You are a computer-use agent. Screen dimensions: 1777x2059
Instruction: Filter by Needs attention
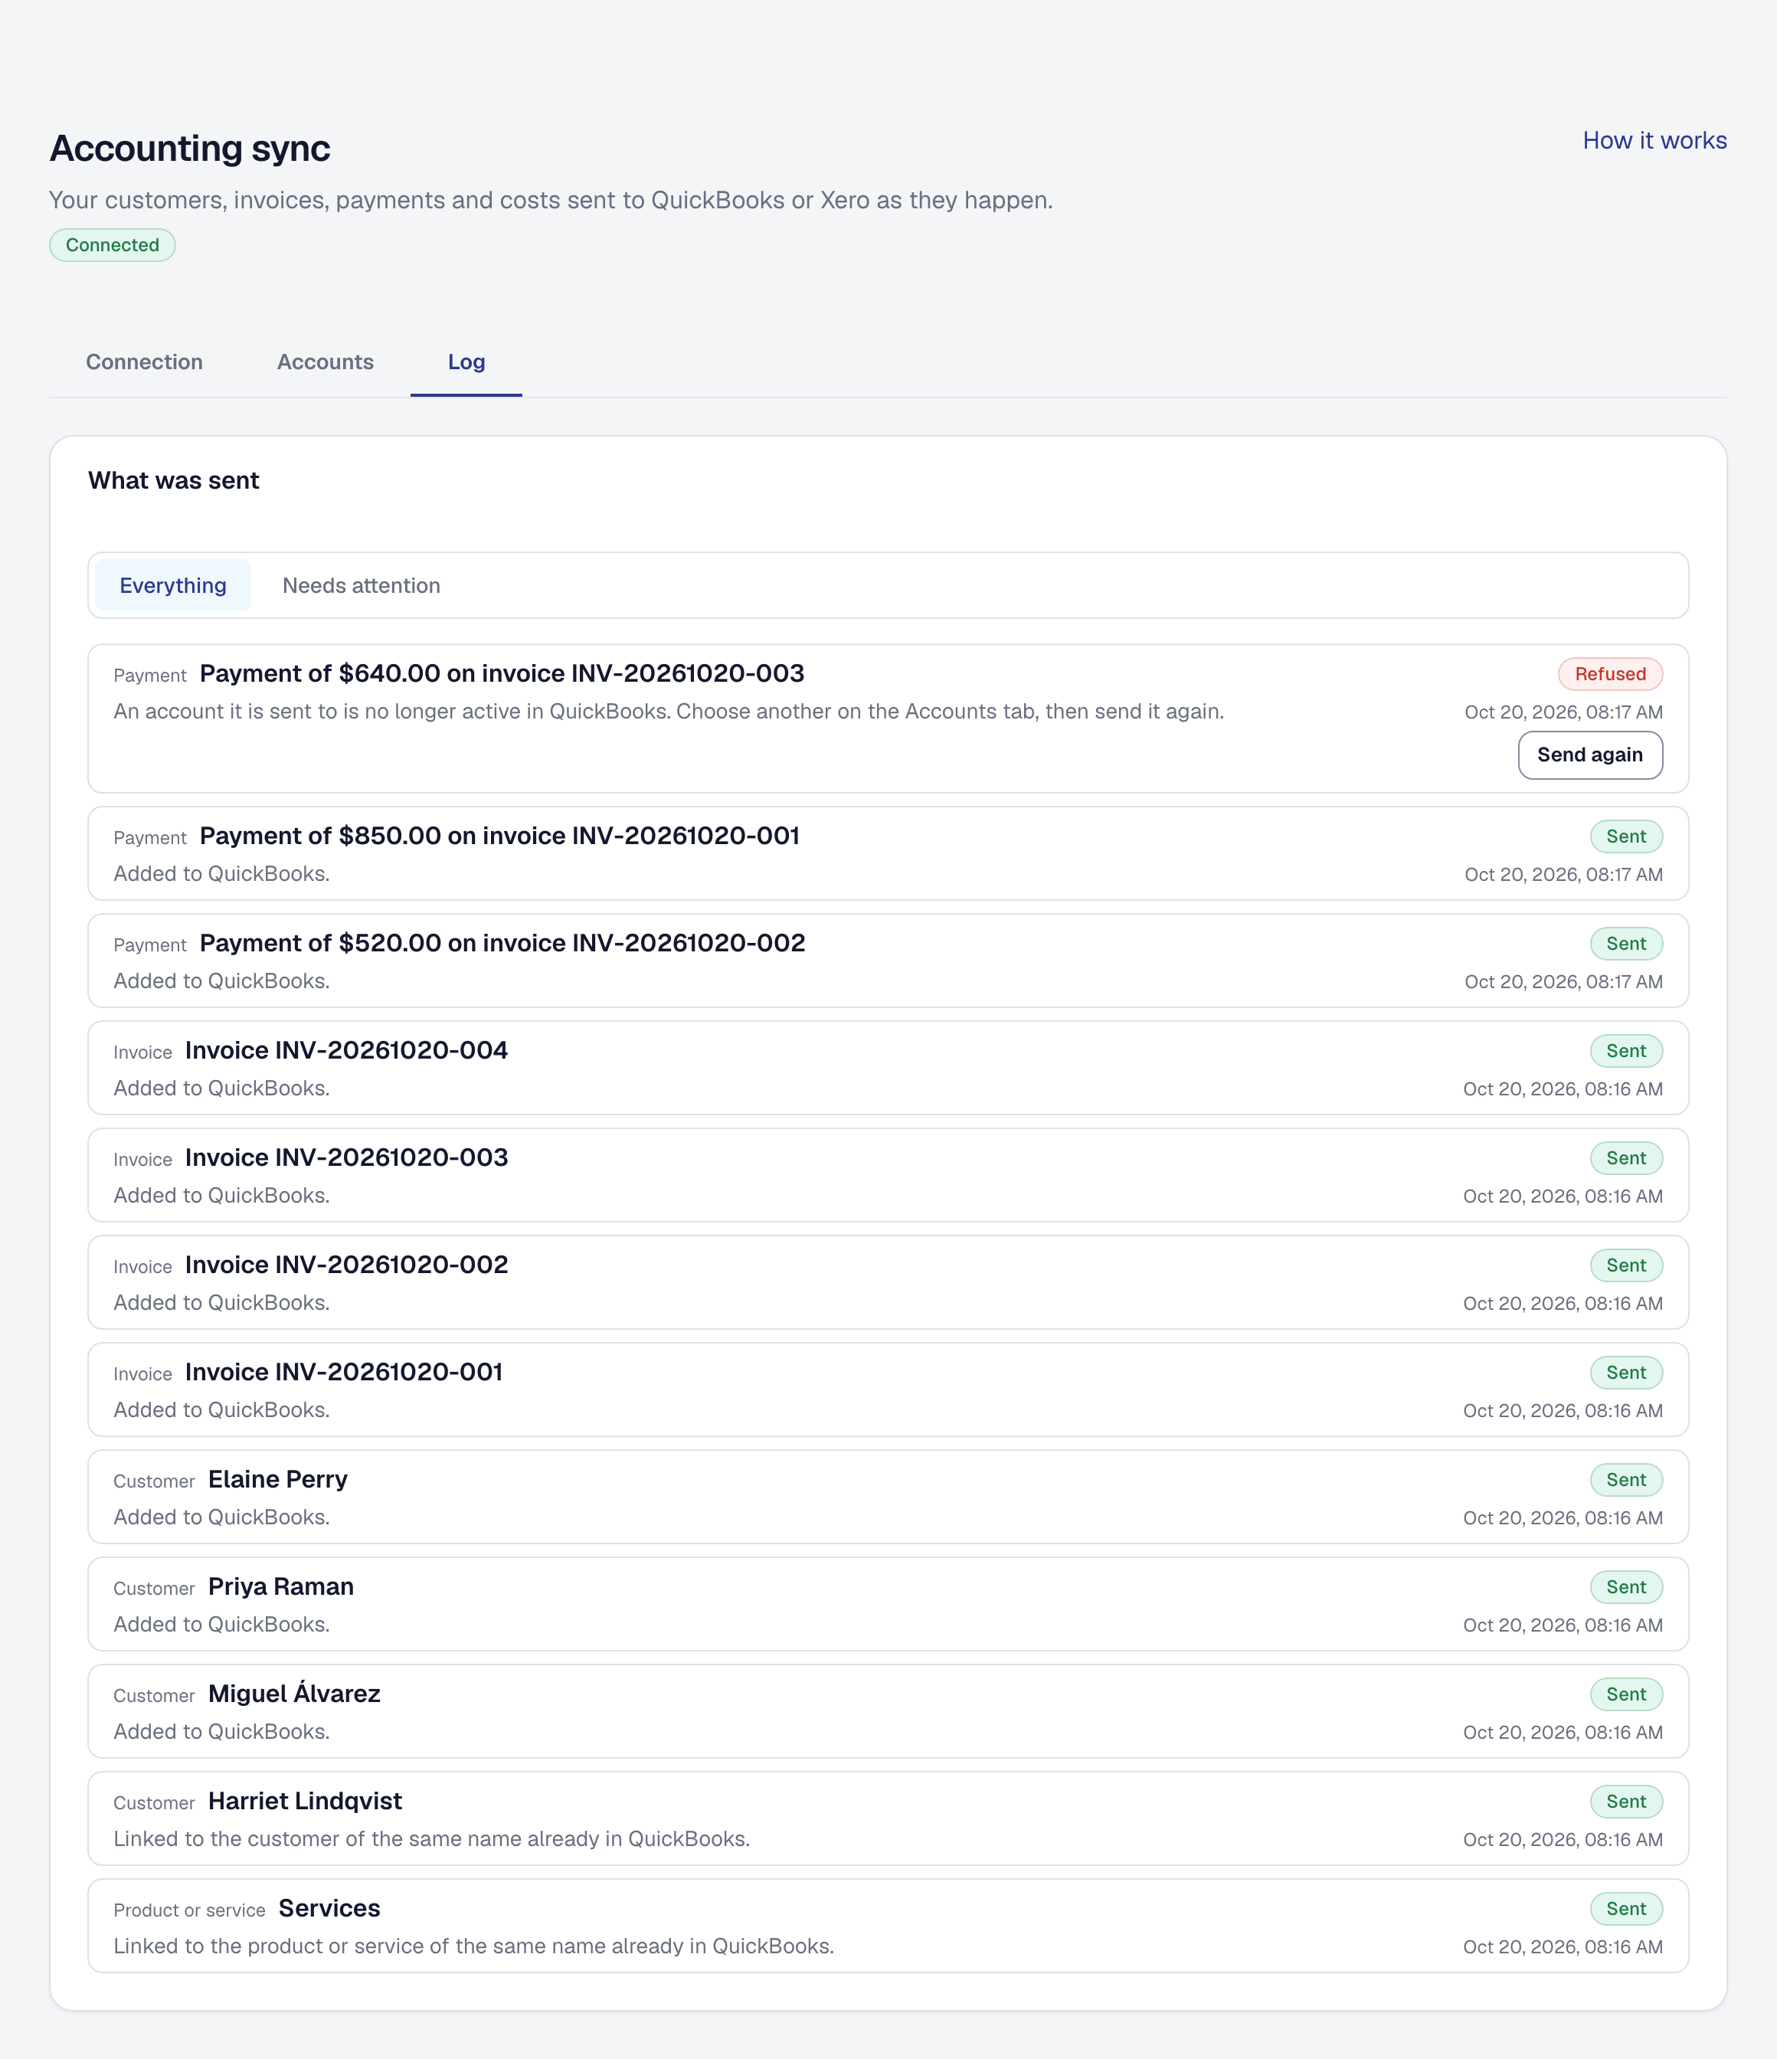(x=361, y=585)
